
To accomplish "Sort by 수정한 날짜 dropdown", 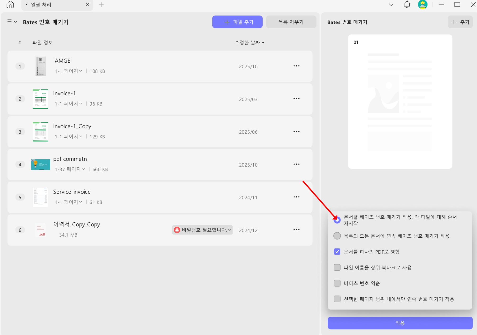I will coord(249,42).
